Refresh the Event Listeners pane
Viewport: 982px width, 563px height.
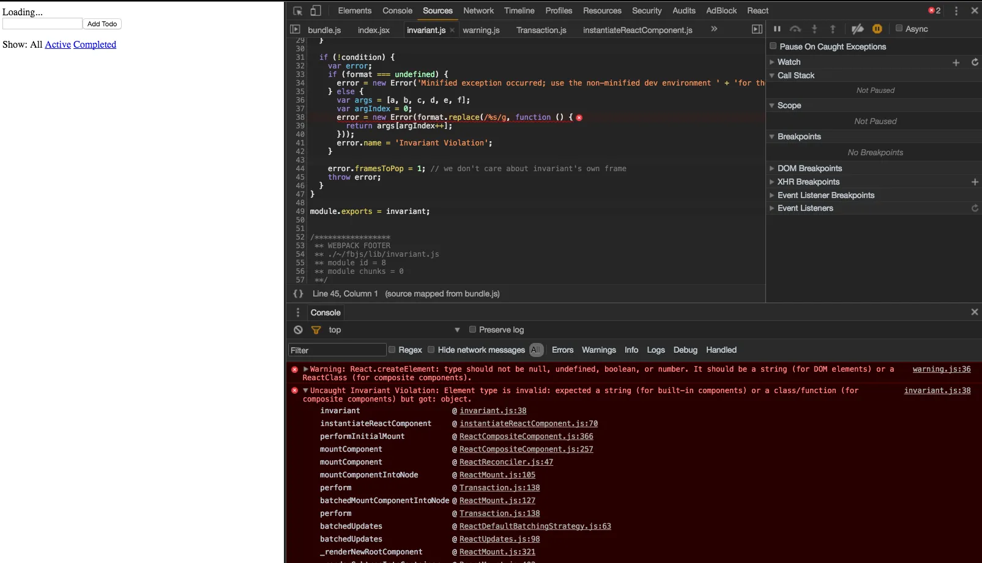975,208
